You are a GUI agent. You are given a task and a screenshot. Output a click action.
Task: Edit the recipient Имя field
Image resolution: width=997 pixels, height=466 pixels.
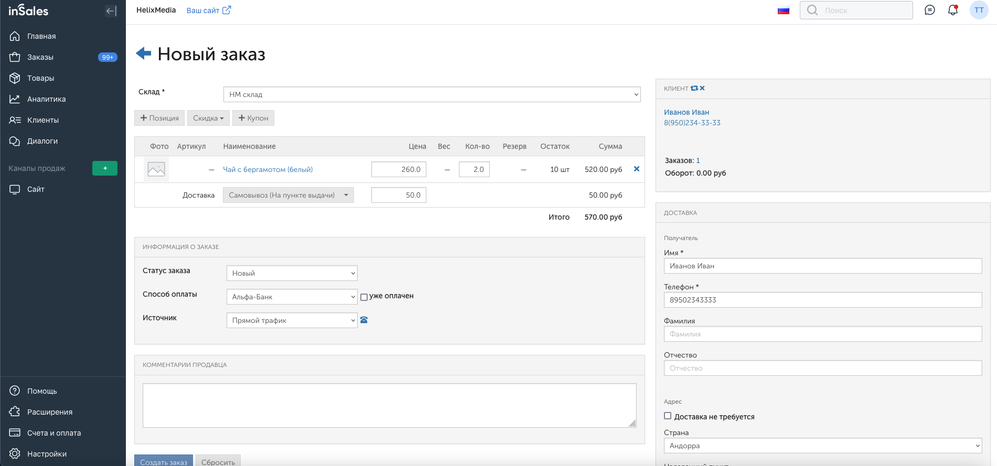pos(823,266)
